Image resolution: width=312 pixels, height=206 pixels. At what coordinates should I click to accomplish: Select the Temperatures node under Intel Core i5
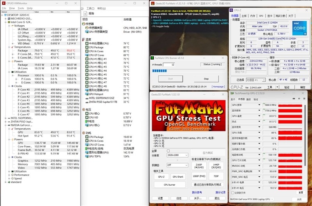tap(23, 47)
